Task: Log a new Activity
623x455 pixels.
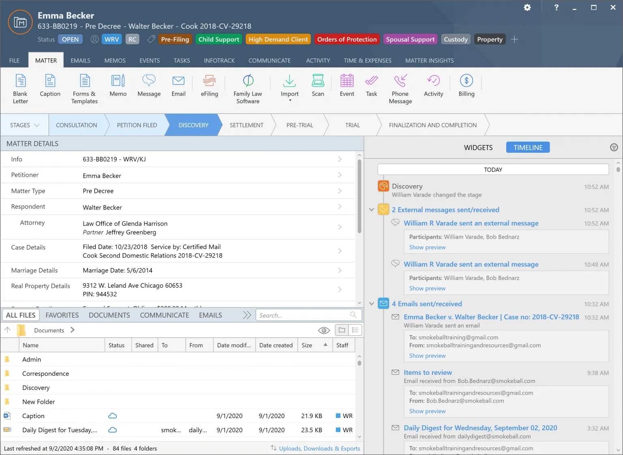Action: pyautogui.click(x=434, y=85)
